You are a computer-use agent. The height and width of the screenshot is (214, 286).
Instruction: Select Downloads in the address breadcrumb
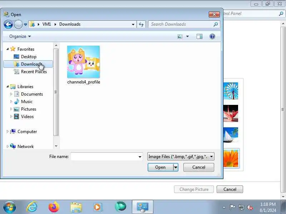pos(70,24)
